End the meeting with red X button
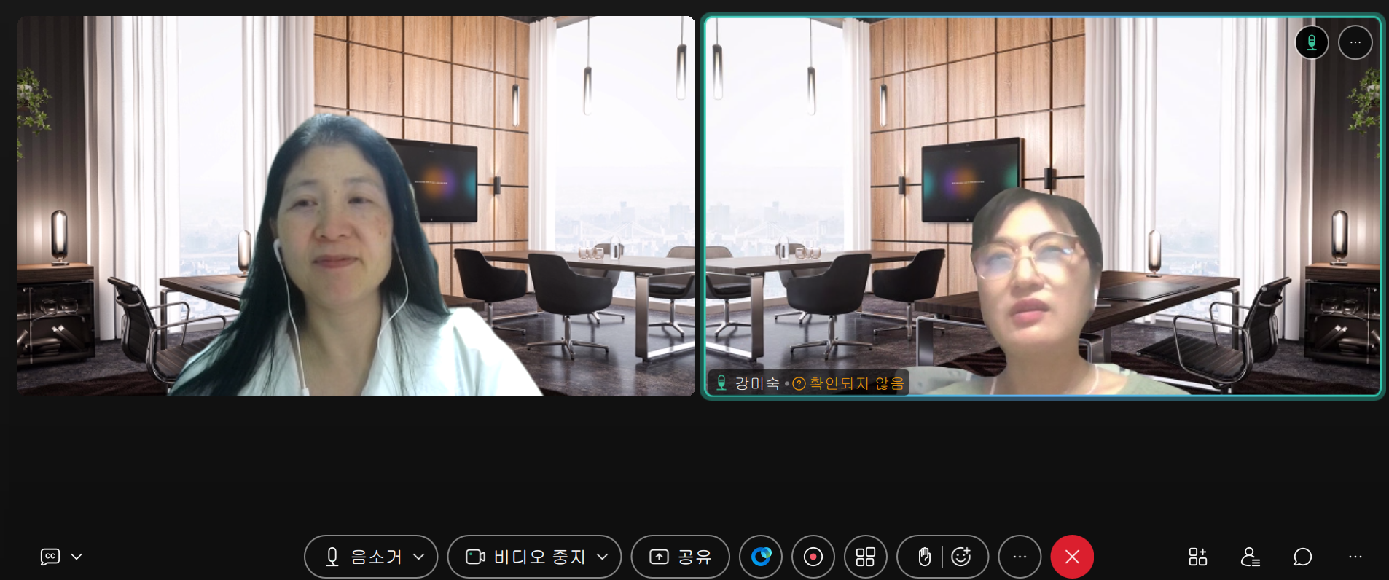This screenshot has width=1389, height=580. 1072,557
